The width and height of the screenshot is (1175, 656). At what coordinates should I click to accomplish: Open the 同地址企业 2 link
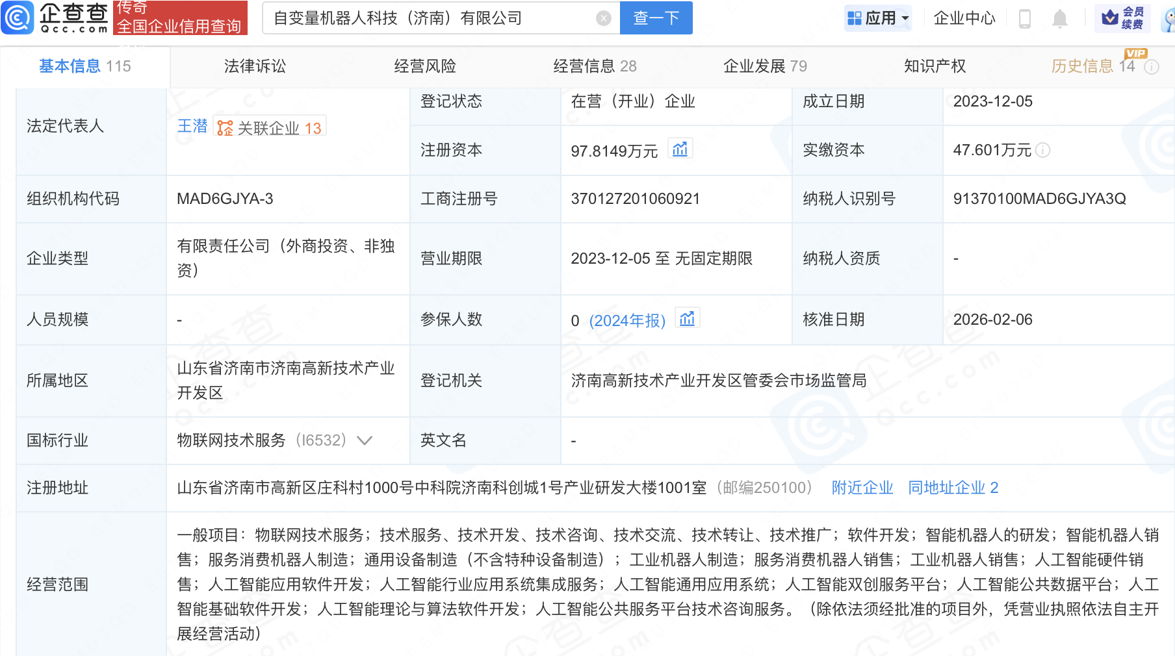pos(953,488)
